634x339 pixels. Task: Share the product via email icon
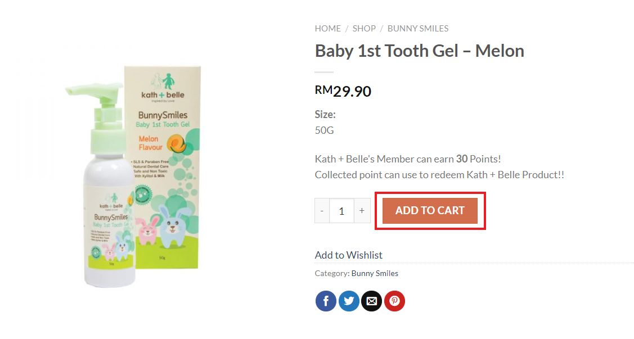tap(371, 301)
